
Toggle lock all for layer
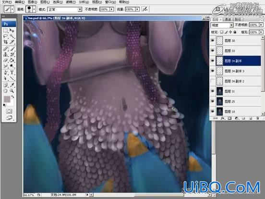pos(235,32)
